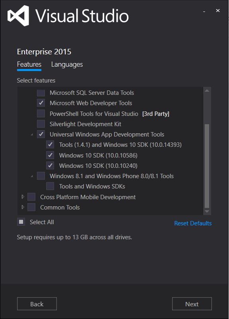The image size is (229, 319).
Task: Switch to the Features tab
Action: (x=29, y=65)
